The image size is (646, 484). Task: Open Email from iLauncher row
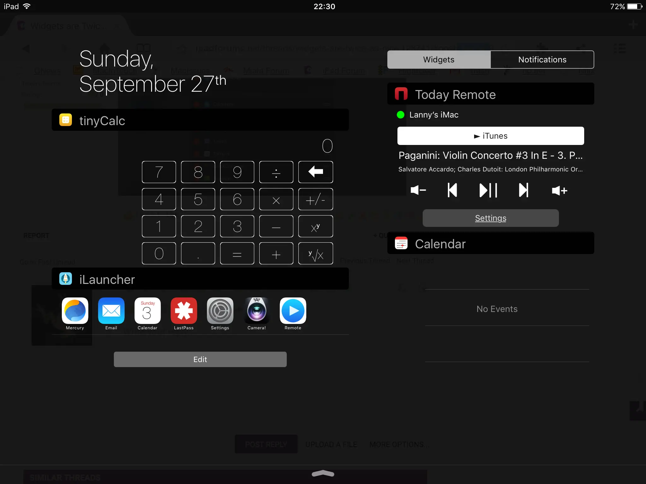[x=111, y=311]
